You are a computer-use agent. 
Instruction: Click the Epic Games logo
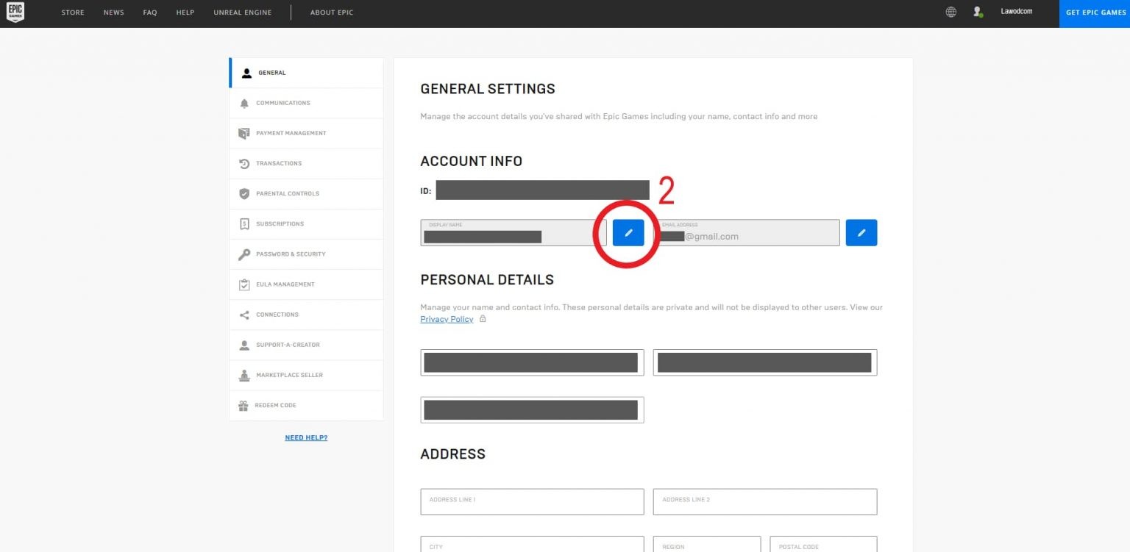point(15,12)
